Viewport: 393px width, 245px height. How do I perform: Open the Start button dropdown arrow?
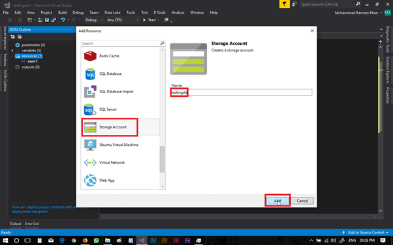pos(159,20)
